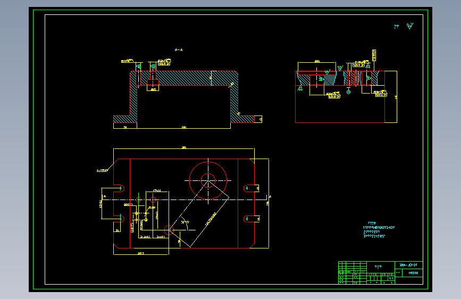Select the technical note line containing HB190
Image resolution: width=461 pixels, height=299 pixels.
click(379, 228)
